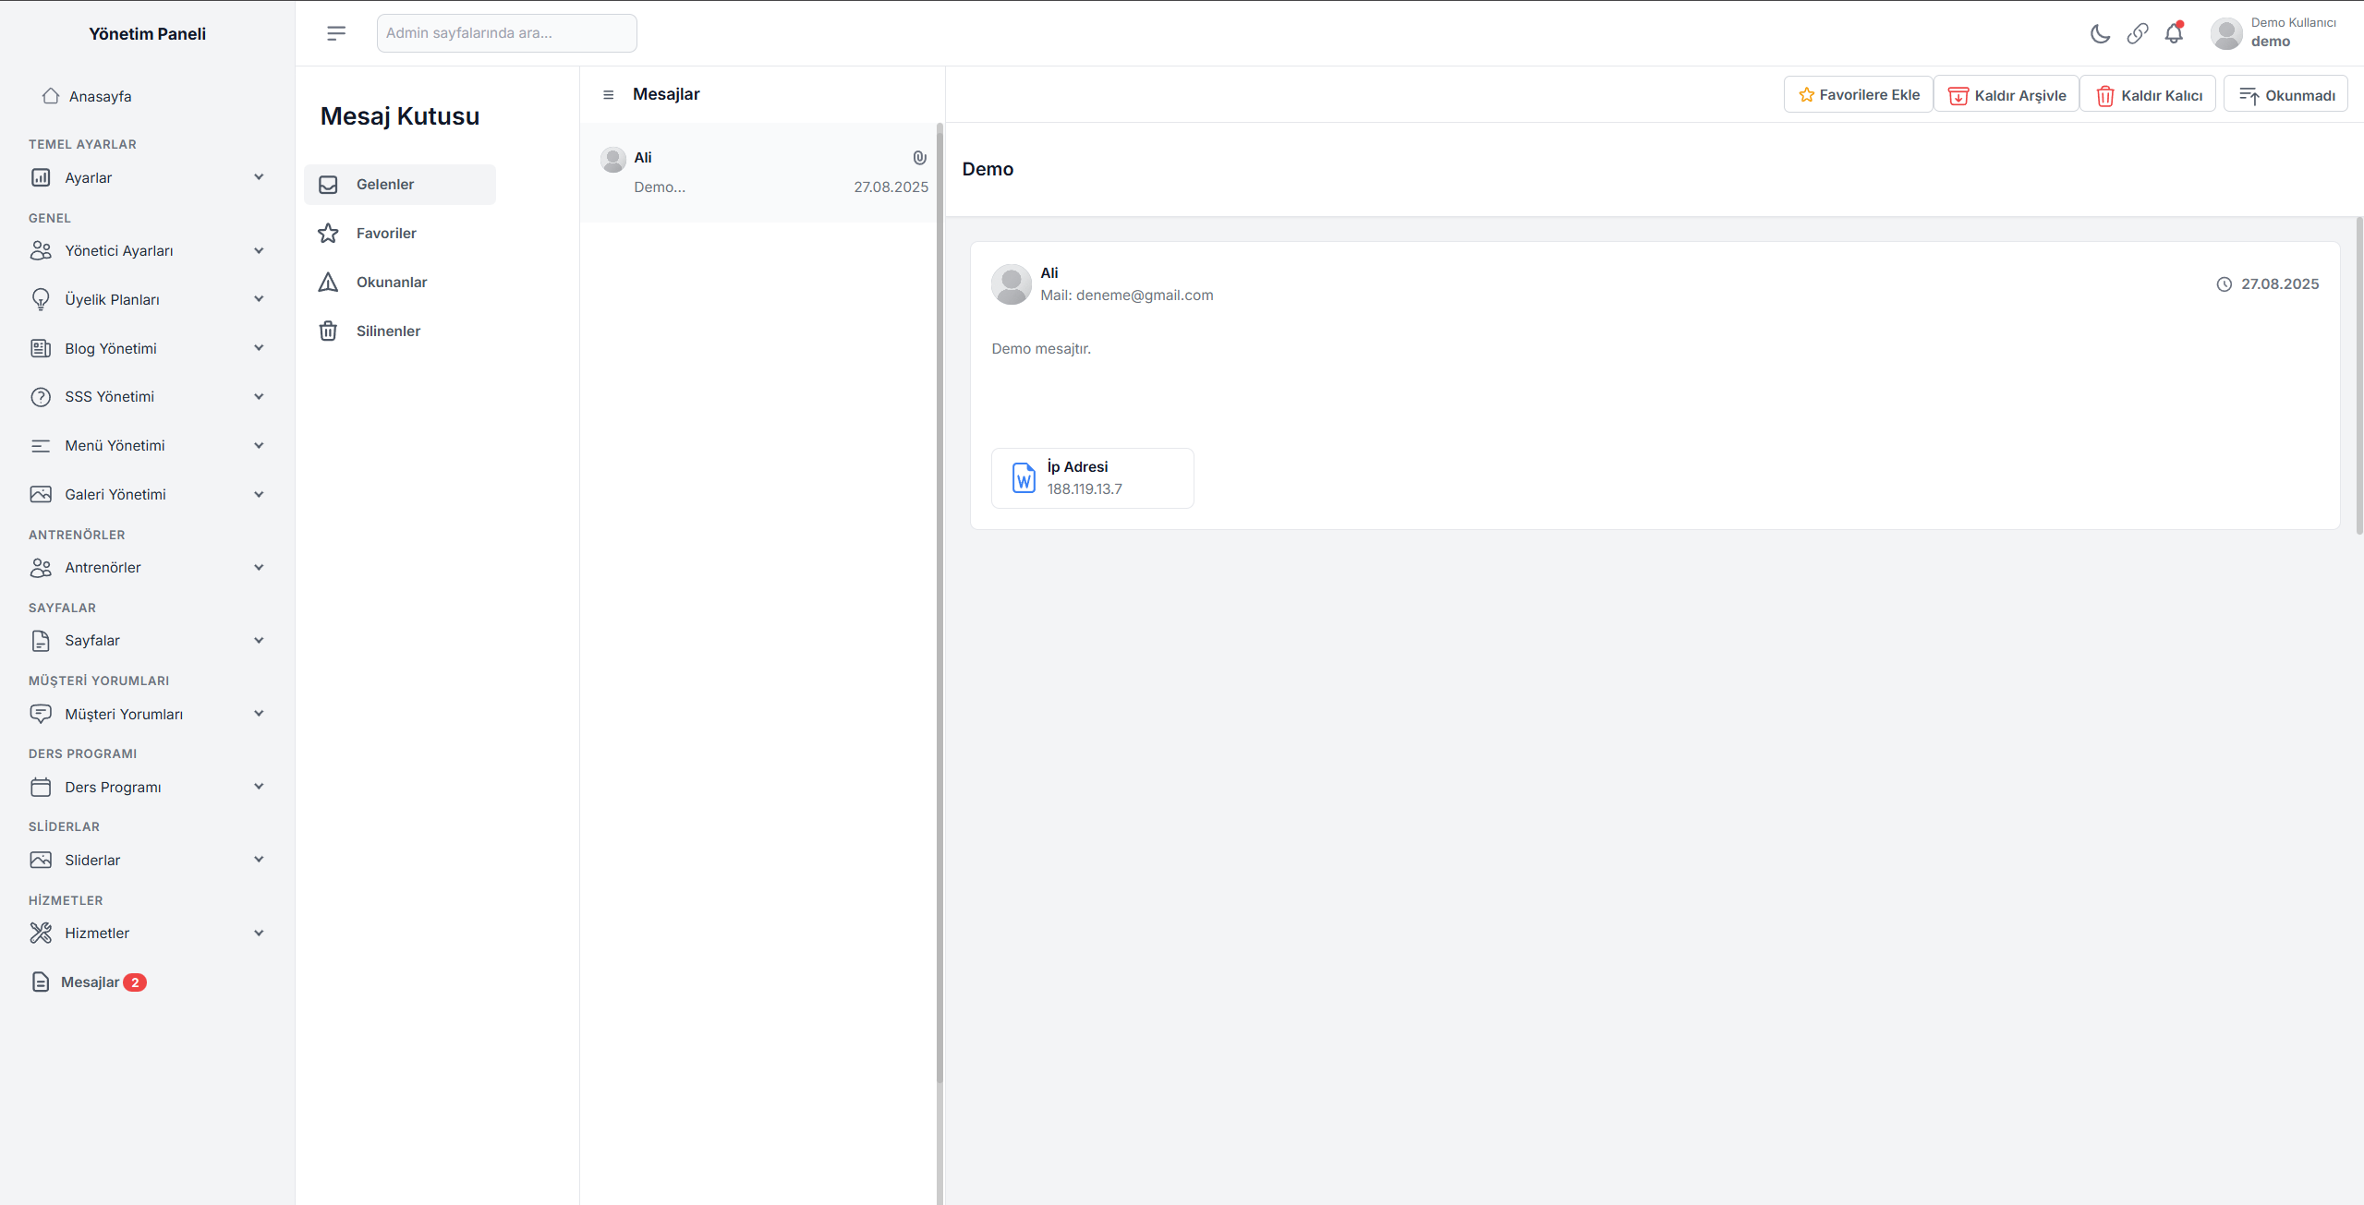Switch to the Silinenler folder
The image size is (2364, 1205).
(388, 331)
